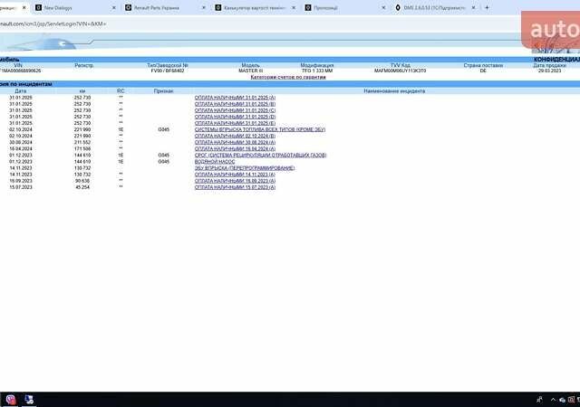
Task: Open ОПЛАТА НАЛИЧНЫМИ 16.04.2024 (A) link
Action: point(235,149)
